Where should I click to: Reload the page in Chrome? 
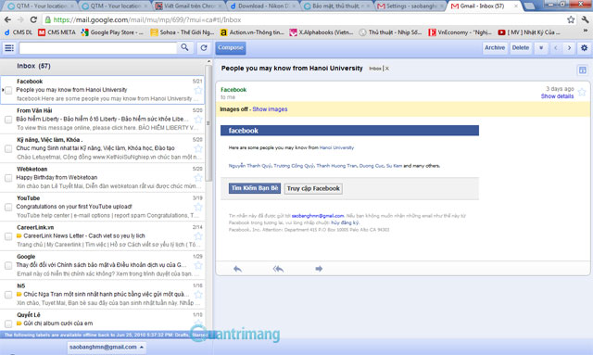[33, 19]
